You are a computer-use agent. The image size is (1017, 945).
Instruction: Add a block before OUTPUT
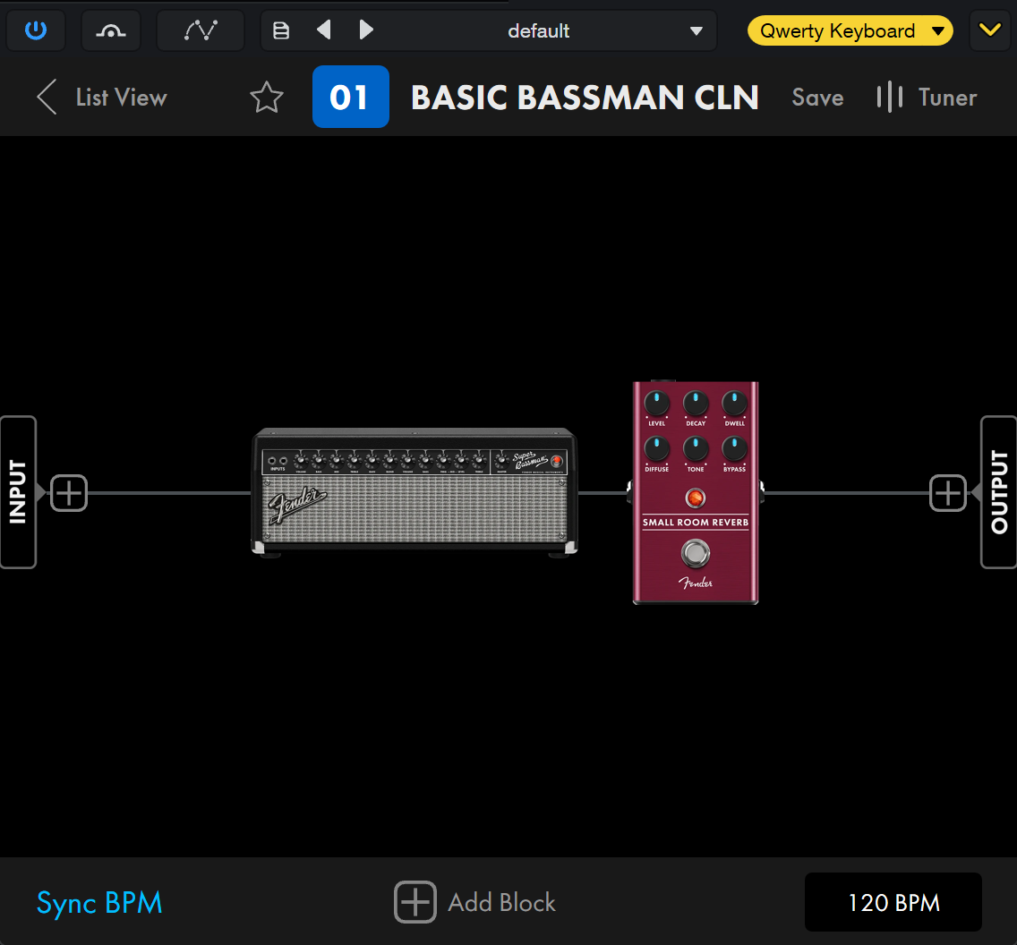pyautogui.click(x=947, y=493)
